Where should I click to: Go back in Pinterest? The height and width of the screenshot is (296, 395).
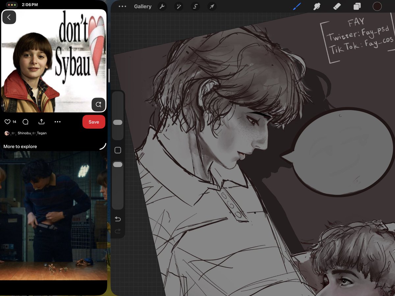click(9, 17)
